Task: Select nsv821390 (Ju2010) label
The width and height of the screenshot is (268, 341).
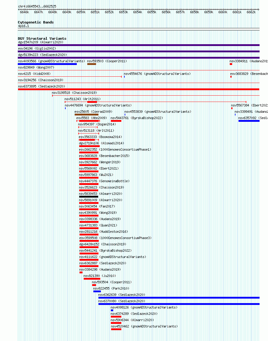Action: [100, 275]
